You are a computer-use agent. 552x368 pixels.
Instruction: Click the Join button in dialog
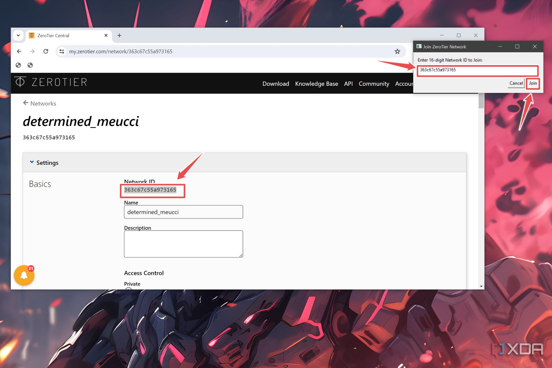[x=533, y=83]
